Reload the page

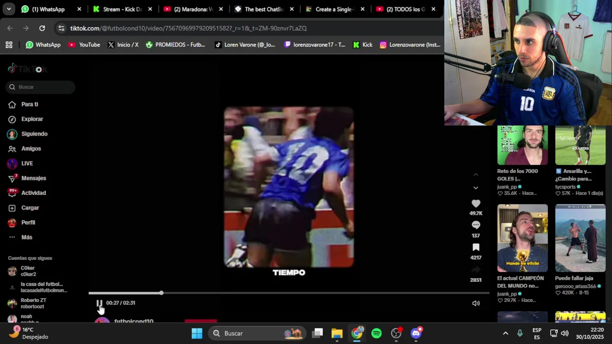[42, 28]
